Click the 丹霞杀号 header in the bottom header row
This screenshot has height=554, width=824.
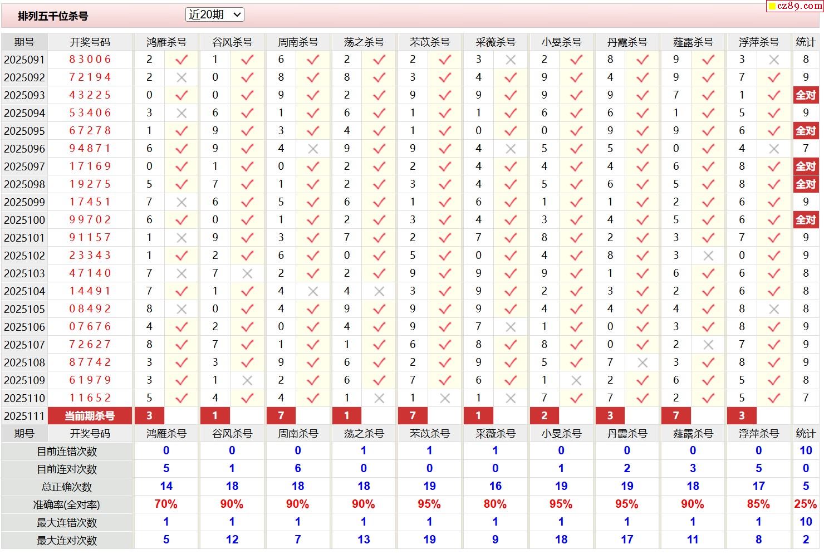click(627, 434)
